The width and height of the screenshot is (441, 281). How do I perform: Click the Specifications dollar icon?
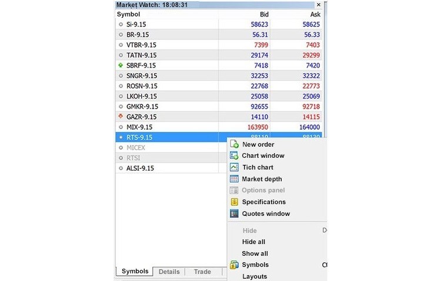[x=234, y=202]
